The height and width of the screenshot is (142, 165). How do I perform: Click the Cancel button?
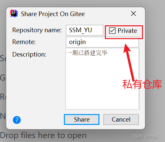(x=121, y=119)
